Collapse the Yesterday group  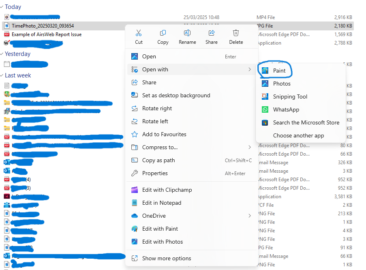[x=2, y=54]
